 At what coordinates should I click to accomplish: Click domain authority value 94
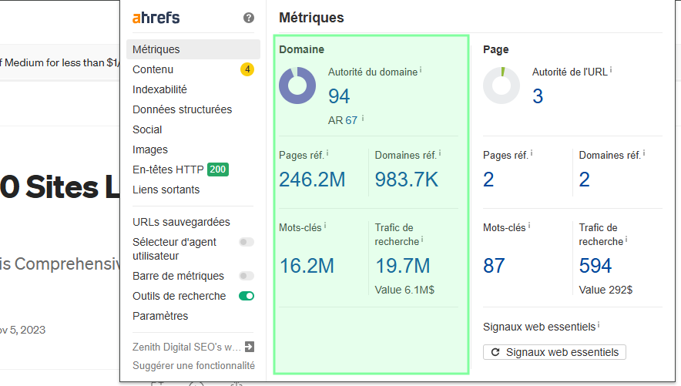point(339,96)
